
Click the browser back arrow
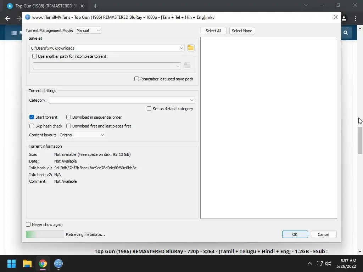coord(8,18)
